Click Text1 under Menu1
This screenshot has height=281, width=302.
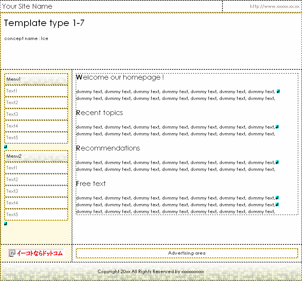coord(36,91)
